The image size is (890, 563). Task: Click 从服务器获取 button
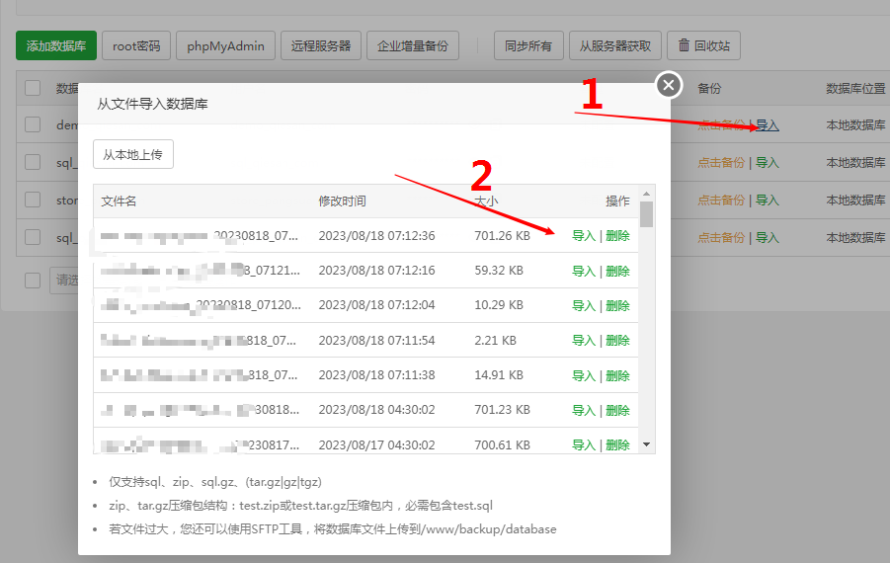[x=615, y=45]
